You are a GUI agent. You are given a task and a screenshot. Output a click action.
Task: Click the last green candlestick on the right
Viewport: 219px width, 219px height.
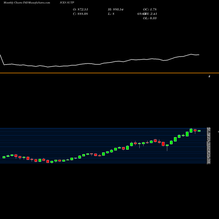coord(199,131)
